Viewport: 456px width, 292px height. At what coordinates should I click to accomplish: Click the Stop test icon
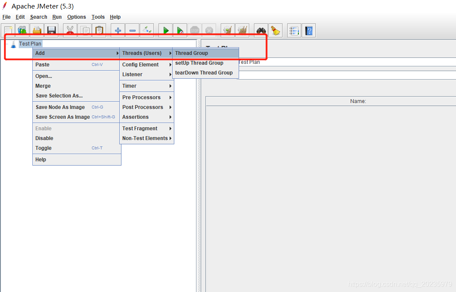click(x=195, y=30)
